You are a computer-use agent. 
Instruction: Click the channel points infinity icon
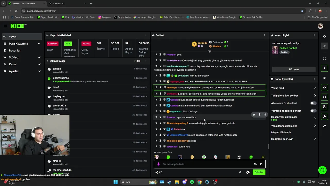point(159,172)
